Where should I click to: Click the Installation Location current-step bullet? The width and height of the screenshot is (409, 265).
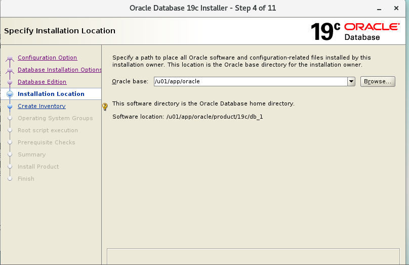coord(10,94)
